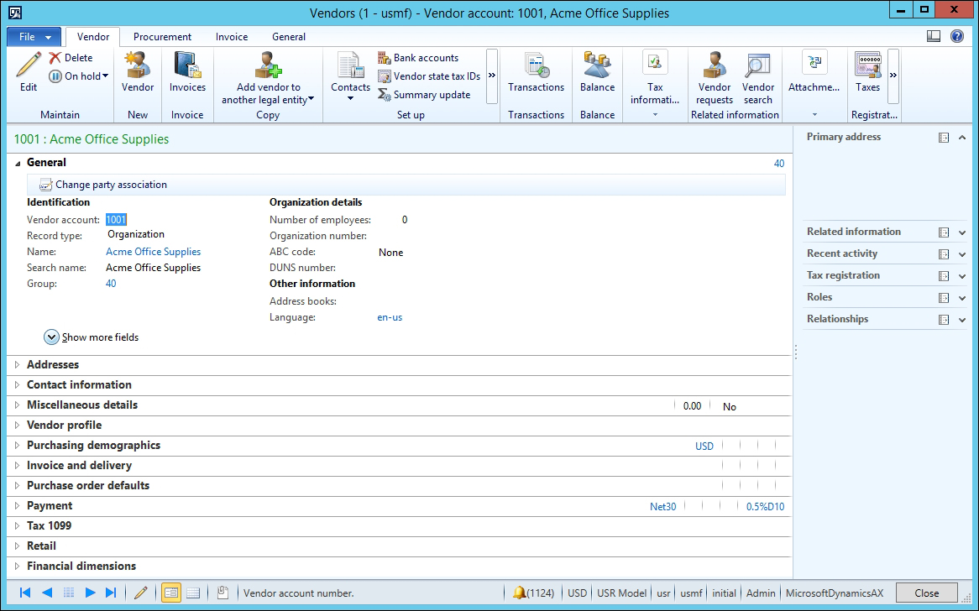Open the help question mark icon
The width and height of the screenshot is (979, 611).
coord(956,36)
